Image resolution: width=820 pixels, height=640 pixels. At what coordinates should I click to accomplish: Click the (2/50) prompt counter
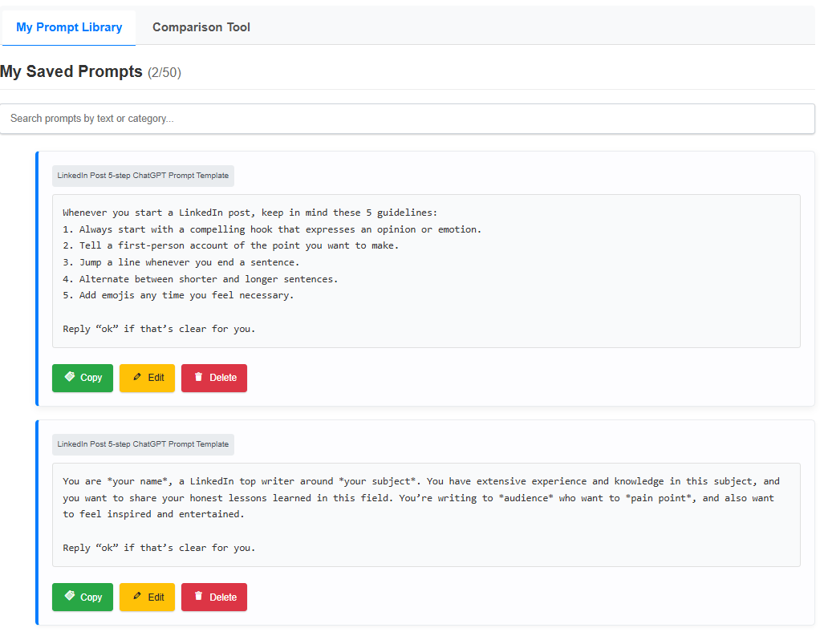click(x=164, y=73)
